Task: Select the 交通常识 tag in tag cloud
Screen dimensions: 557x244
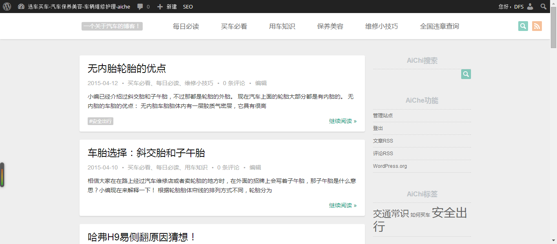Action: (x=391, y=214)
